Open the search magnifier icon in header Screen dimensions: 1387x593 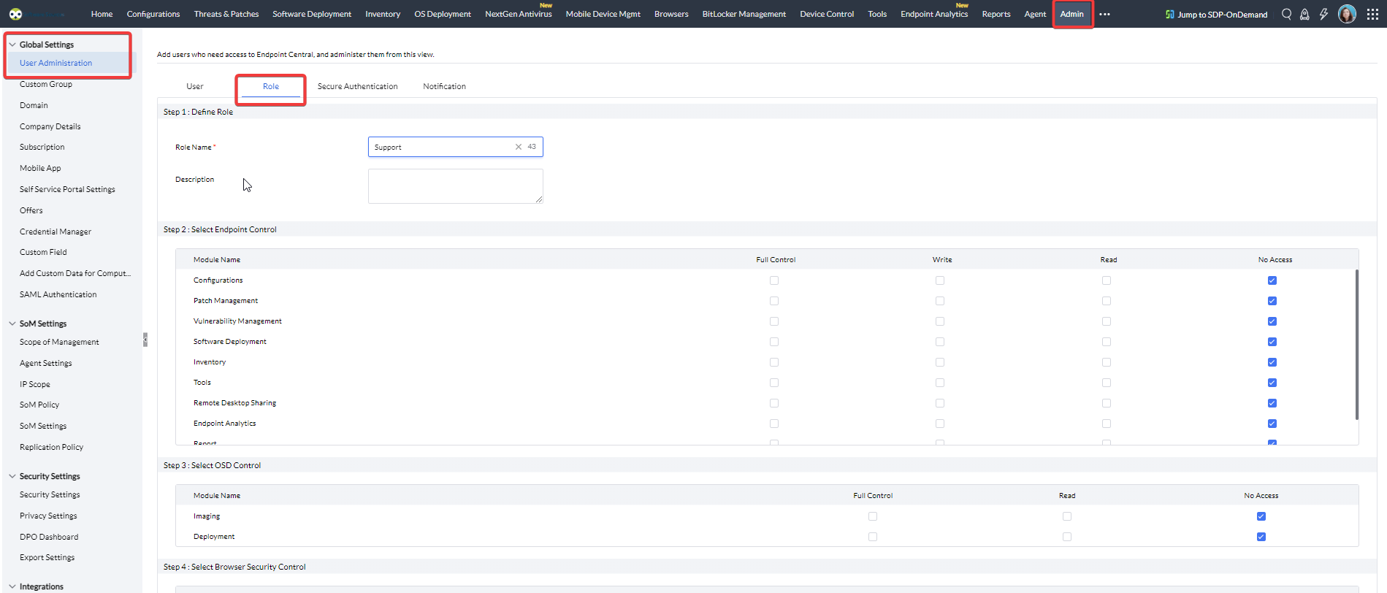(x=1286, y=14)
